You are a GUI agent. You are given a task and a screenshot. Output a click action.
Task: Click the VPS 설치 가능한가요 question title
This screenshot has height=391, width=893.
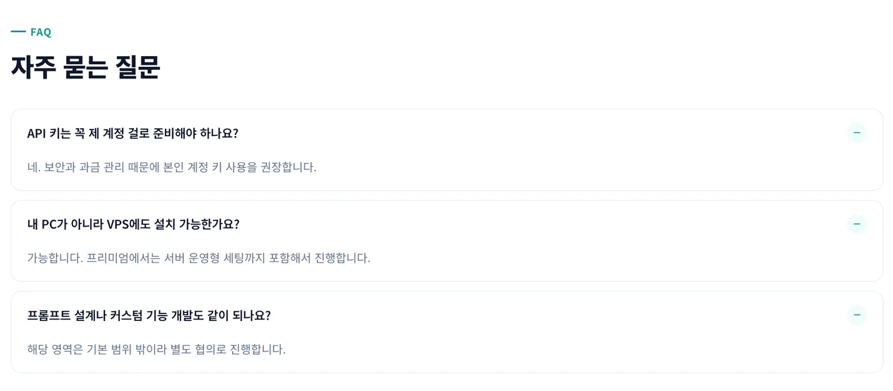pos(133,224)
